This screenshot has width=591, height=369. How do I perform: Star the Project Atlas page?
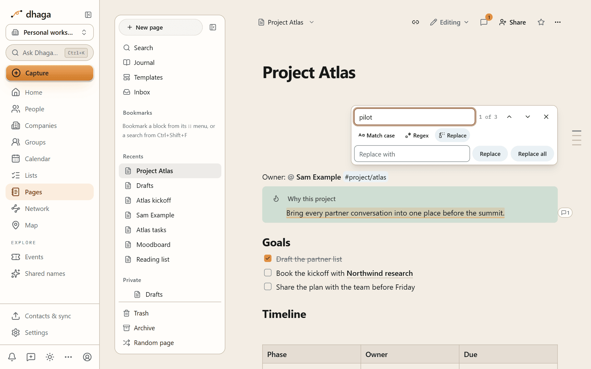541,22
